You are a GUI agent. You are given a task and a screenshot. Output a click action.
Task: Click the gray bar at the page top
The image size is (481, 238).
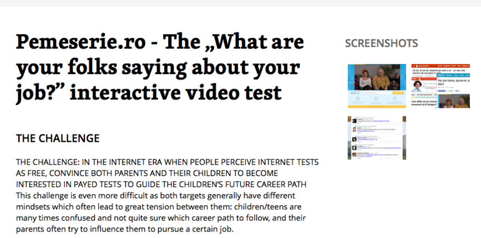(x=241, y=3)
